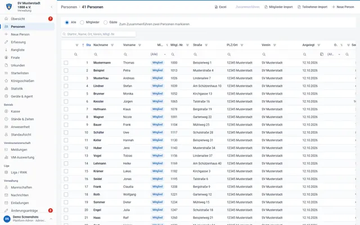Click the VM-Auswertung chart icon
The image size is (360, 225).
pos(6,157)
